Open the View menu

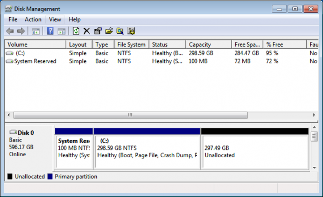(x=55, y=19)
